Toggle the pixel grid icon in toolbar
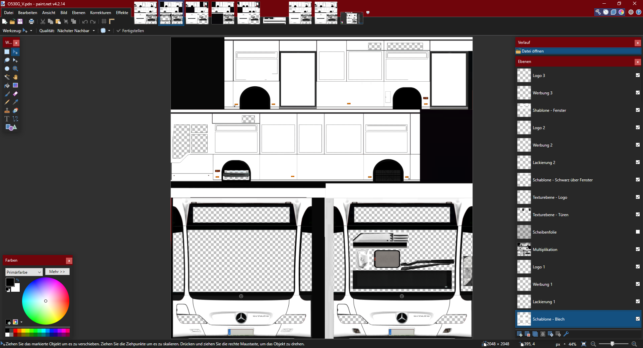 [104, 21]
